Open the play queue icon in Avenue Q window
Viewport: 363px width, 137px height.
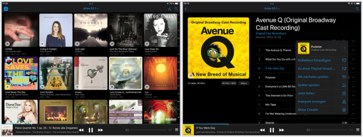[x=358, y=130]
